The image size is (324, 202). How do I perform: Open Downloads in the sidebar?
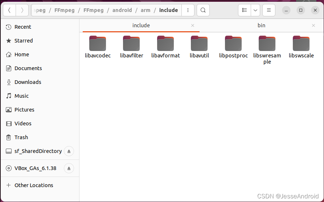[x=40, y=82]
